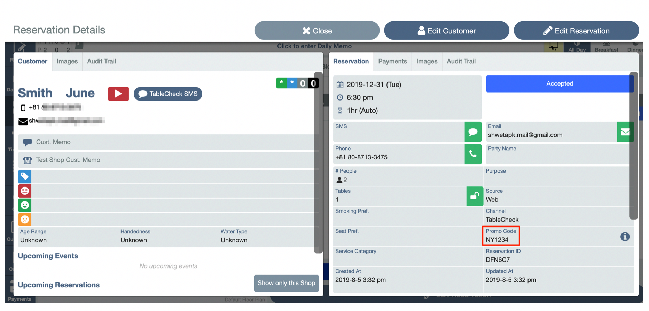Click the envelope icon under customer name
Viewport: 649px width, 311px height.
23,121
